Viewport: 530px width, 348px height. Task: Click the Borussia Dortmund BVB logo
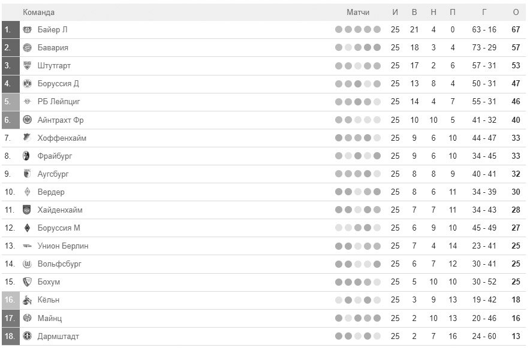coord(27,83)
